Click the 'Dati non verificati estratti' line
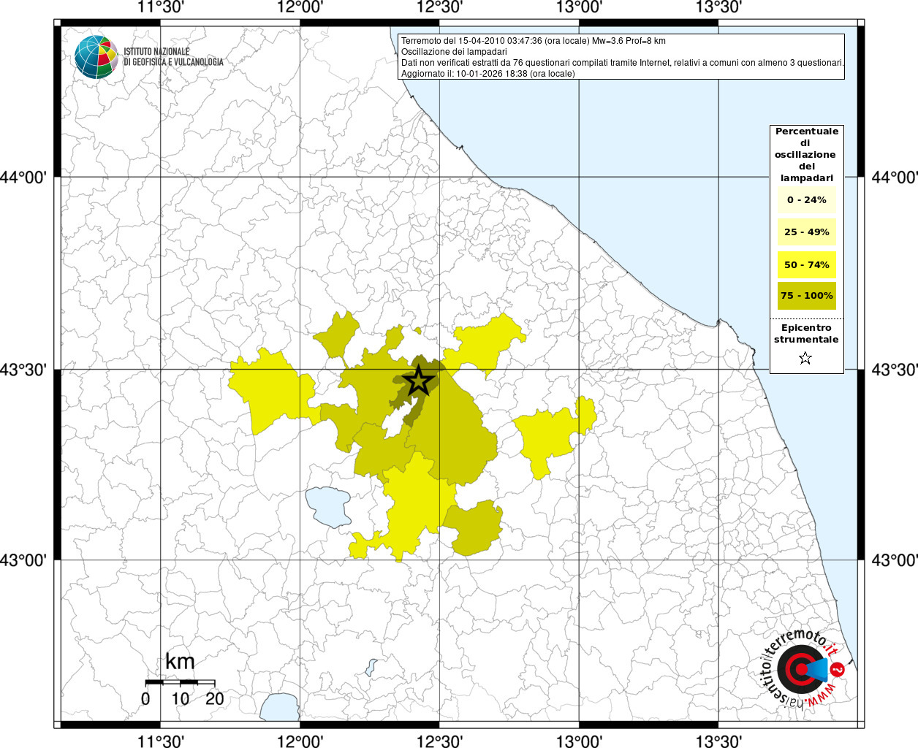Viewport: 918px width, 748px height. coord(623,63)
